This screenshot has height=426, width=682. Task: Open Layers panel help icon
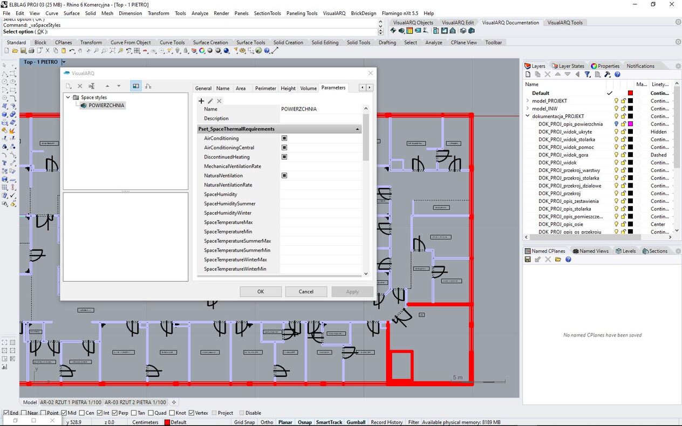point(617,74)
